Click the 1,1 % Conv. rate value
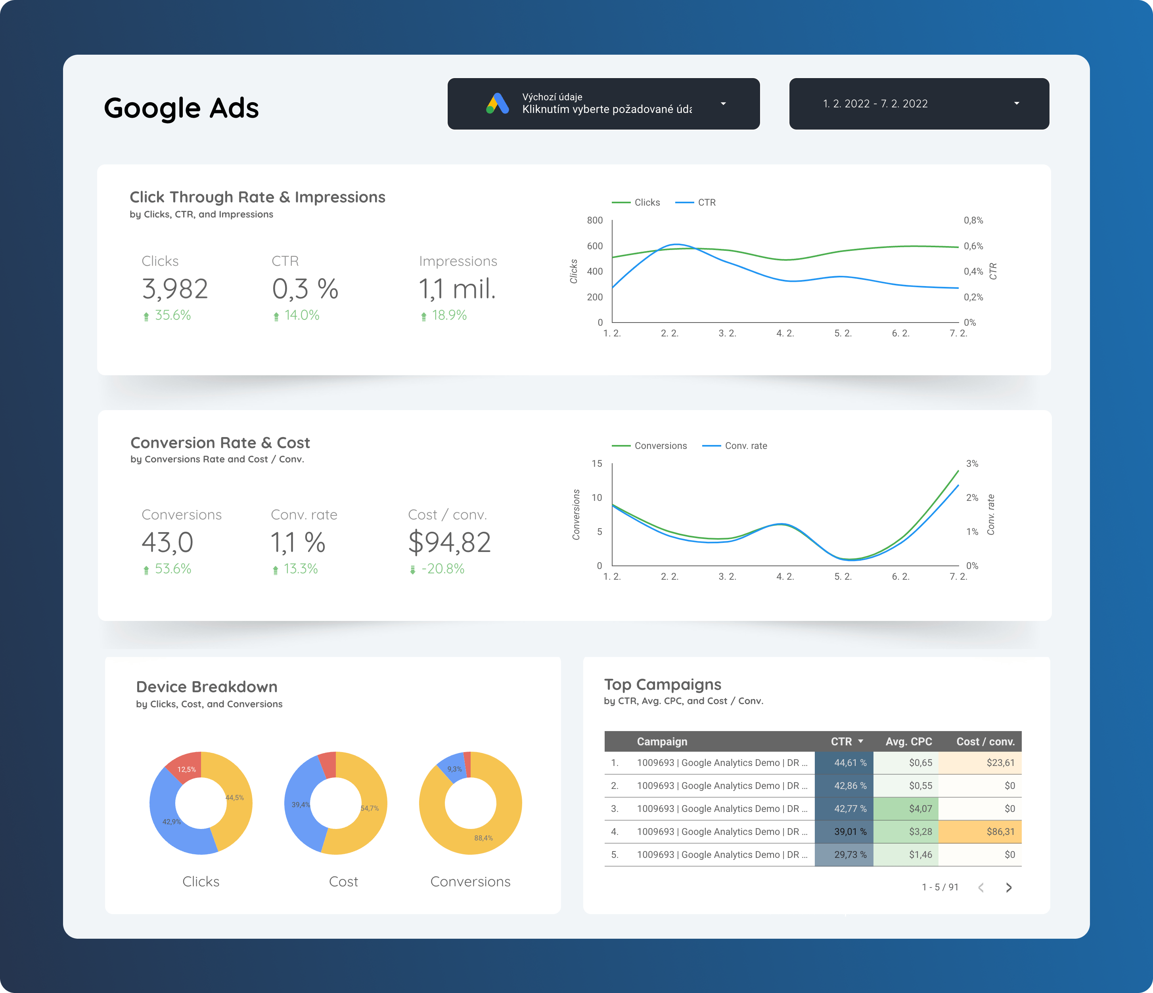Viewport: 1153px width, 993px height. point(298,542)
